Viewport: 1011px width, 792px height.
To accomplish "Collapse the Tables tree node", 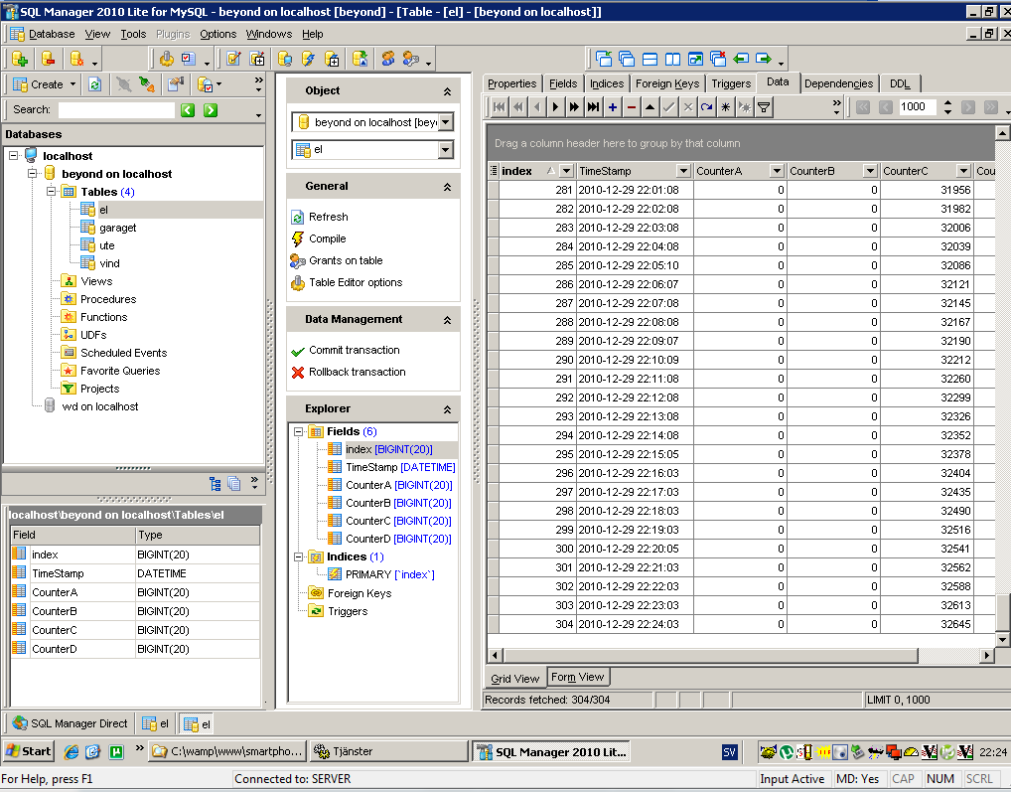I will click(x=52, y=192).
